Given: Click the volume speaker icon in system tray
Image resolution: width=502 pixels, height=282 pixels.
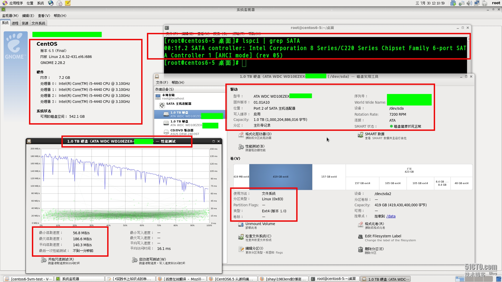Looking at the screenshot, I should coord(469,3).
